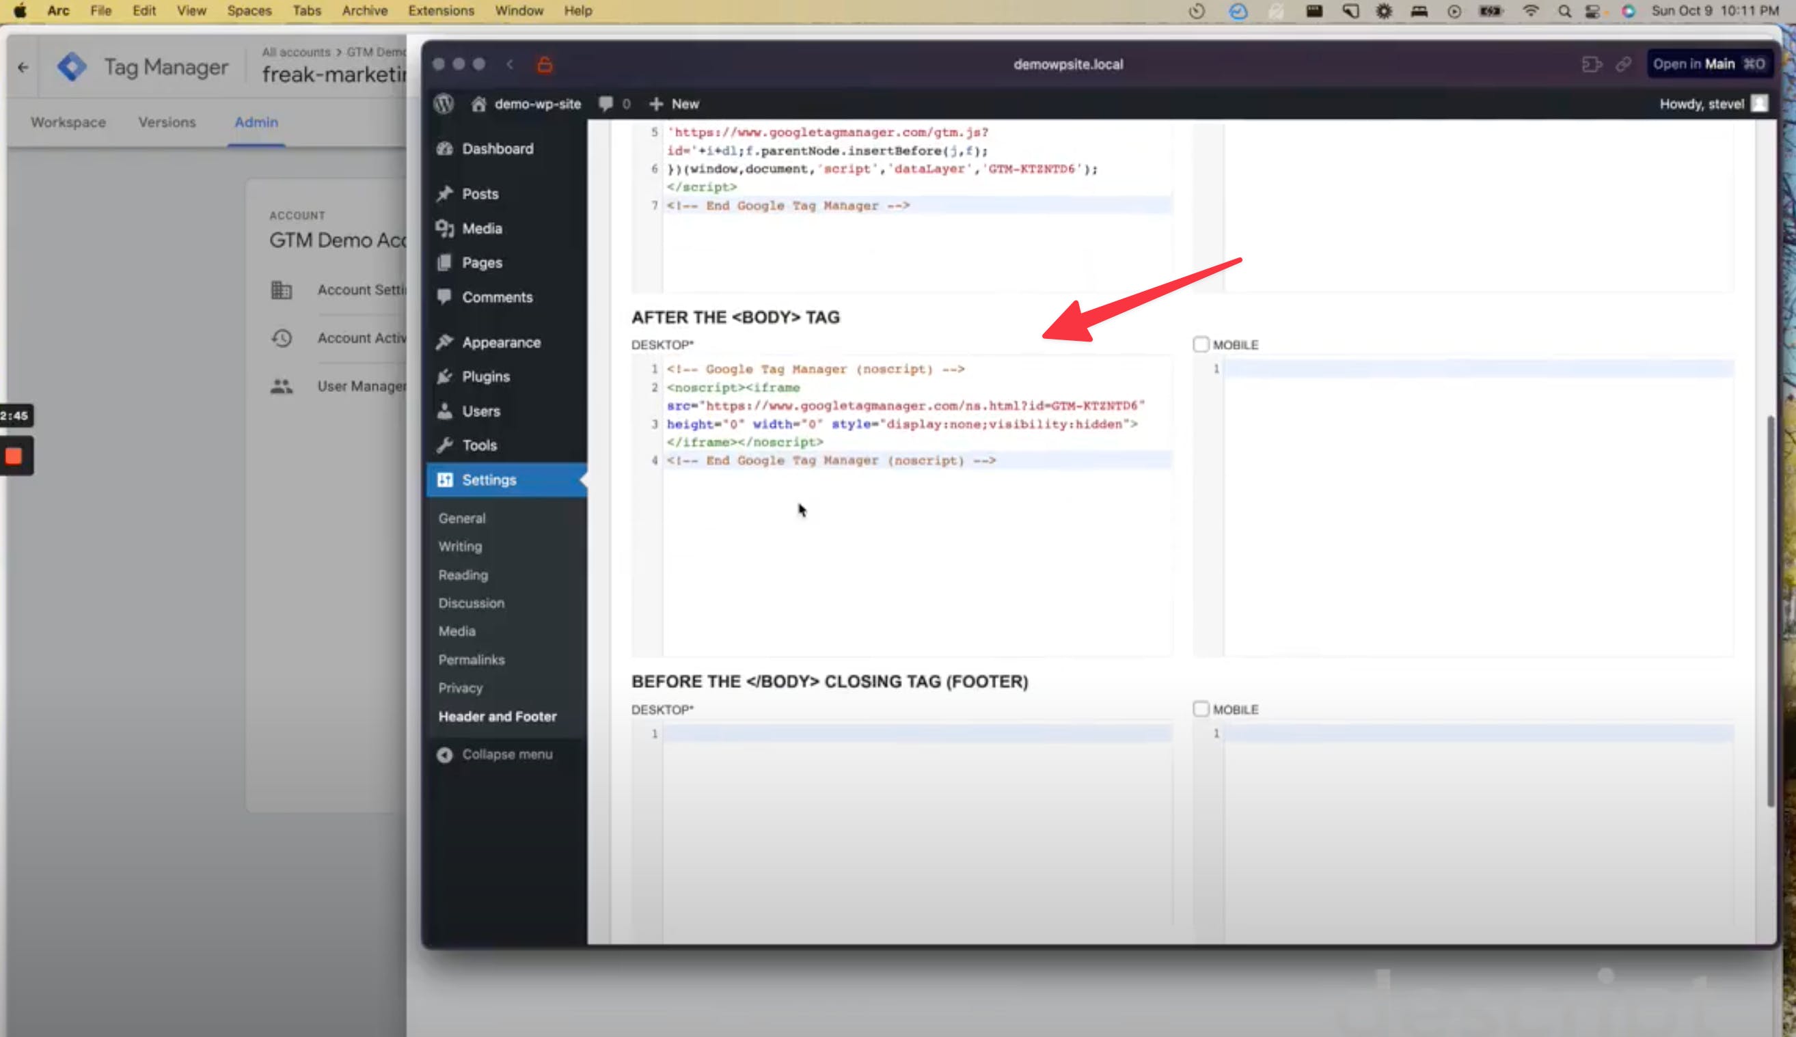Open Control Center icon in menu bar
Viewport: 1796px width, 1037px height.
(1592, 11)
